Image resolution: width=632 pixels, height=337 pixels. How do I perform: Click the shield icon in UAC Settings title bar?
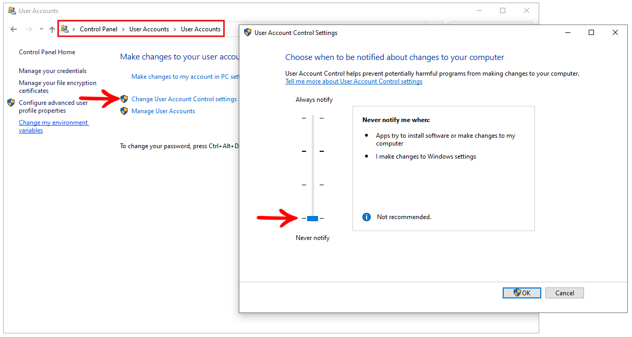click(248, 32)
